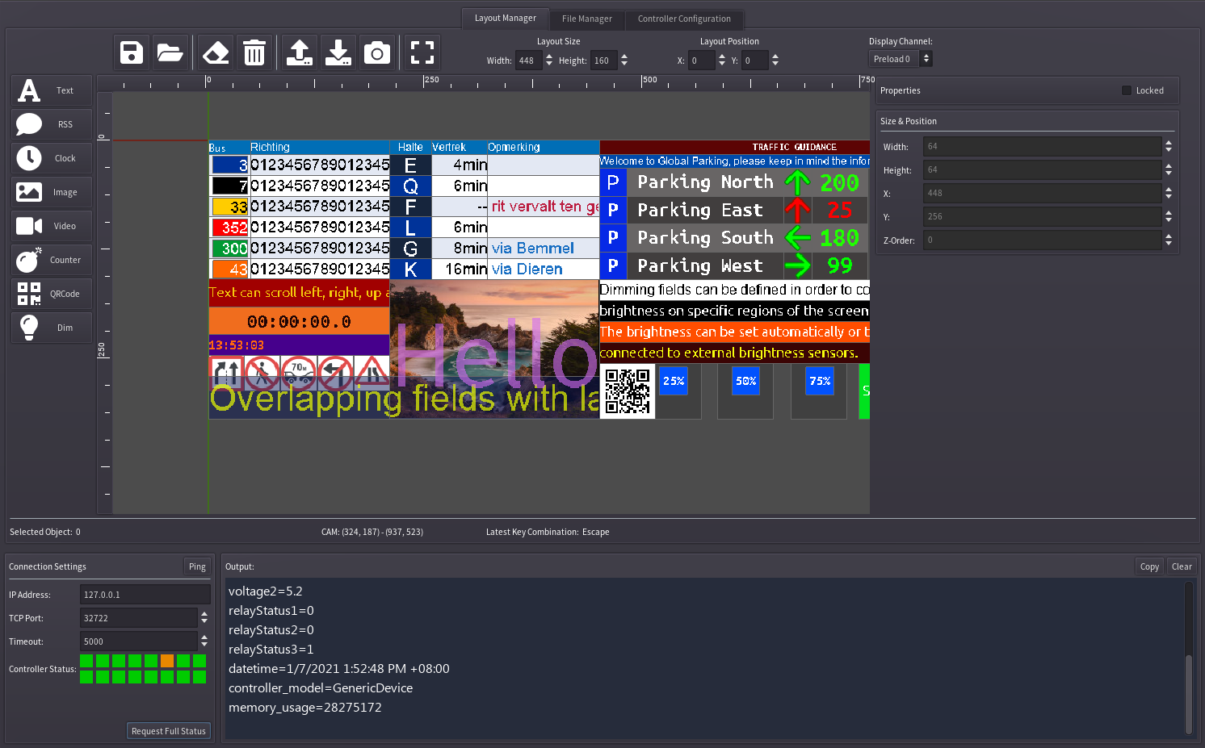Select the 'via Dieren' bus row text
Viewport: 1205px width, 748px height.
tap(527, 270)
